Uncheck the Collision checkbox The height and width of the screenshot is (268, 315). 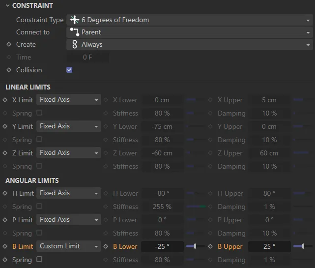click(x=69, y=70)
